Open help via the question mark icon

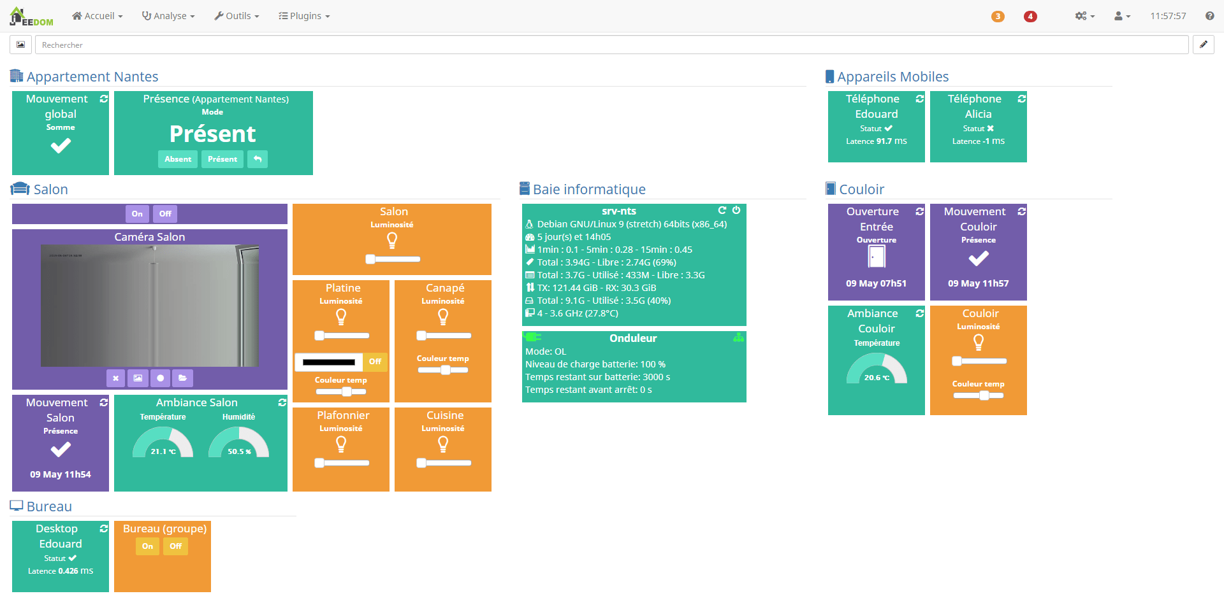1210,16
